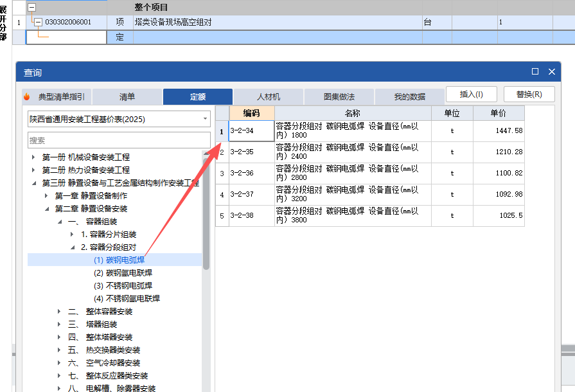
Task: Expand 二、整体容器安装
Action: pyautogui.click(x=59, y=311)
